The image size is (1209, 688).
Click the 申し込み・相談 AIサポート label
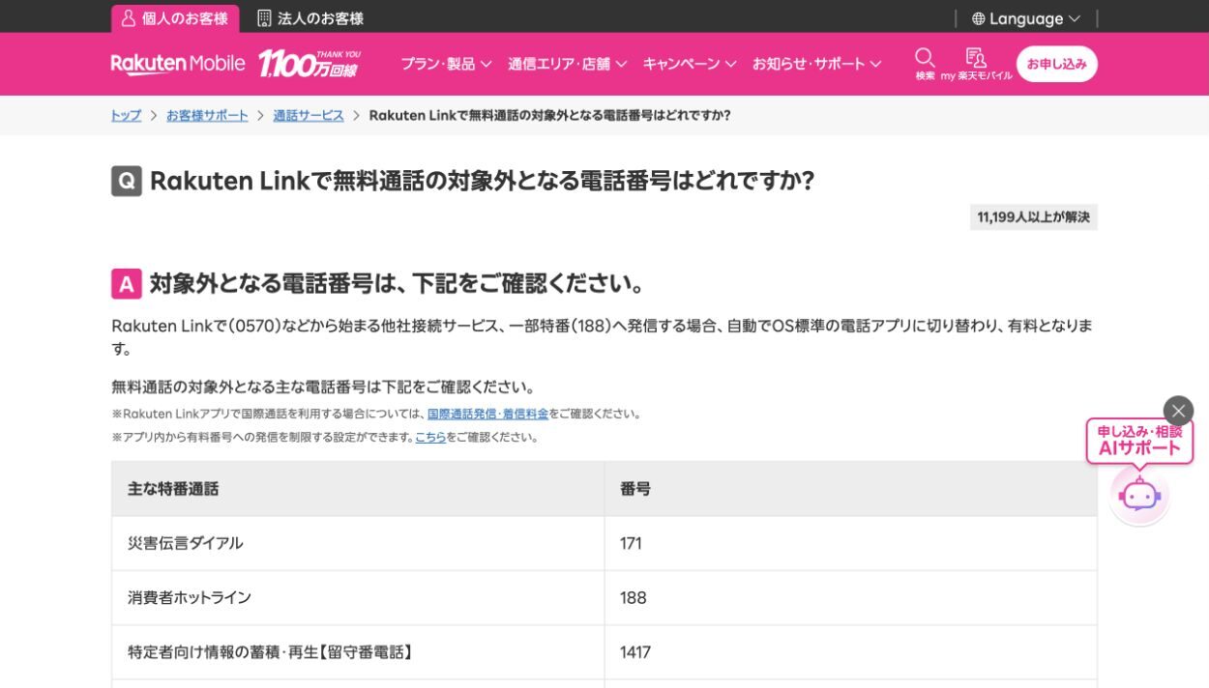tap(1139, 441)
